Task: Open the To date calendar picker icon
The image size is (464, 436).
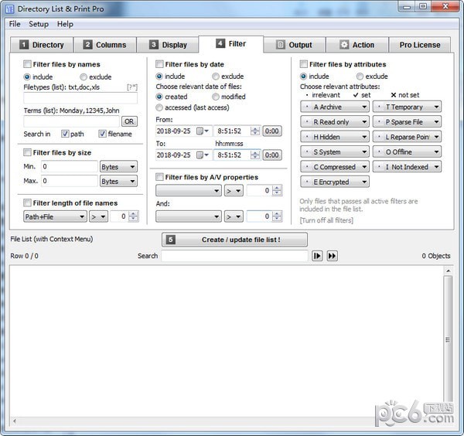Action: click(203, 155)
